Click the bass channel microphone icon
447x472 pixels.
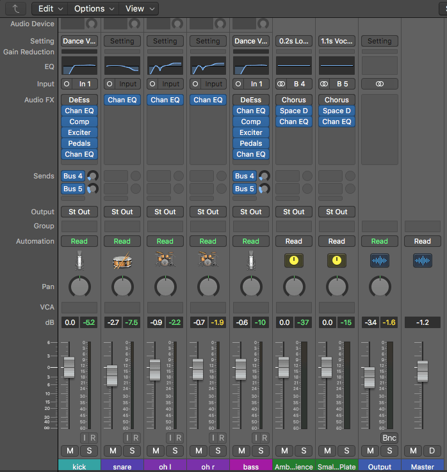pyautogui.click(x=251, y=260)
